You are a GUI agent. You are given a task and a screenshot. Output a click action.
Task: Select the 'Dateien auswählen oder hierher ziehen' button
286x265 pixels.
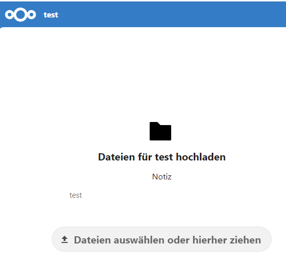[x=161, y=239]
